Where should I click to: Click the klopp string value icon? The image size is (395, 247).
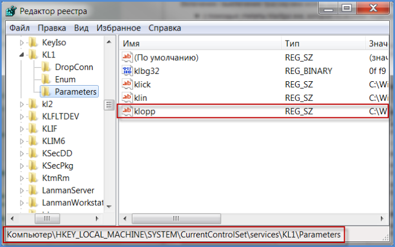coord(128,112)
